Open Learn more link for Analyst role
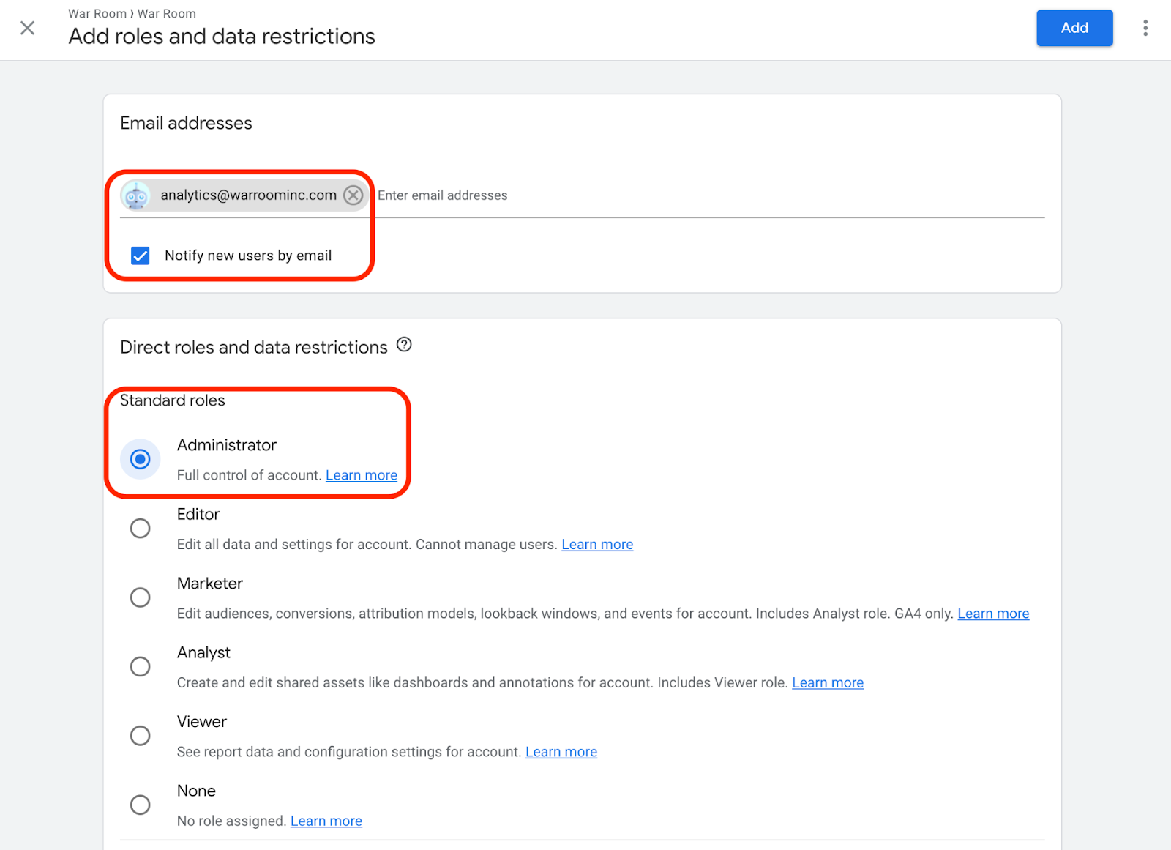This screenshot has height=850, width=1171. [828, 683]
